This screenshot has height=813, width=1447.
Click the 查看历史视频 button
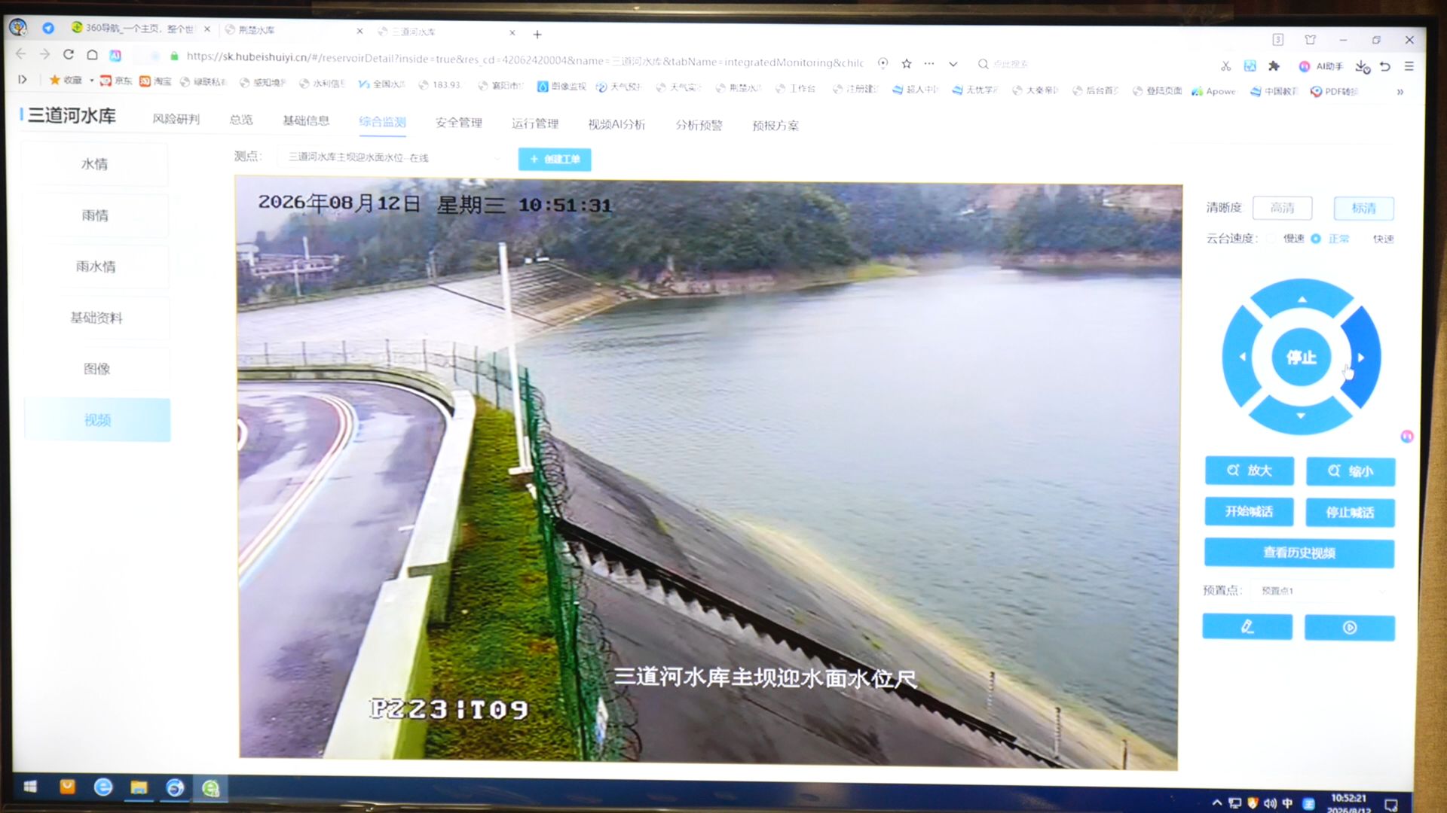1299,553
